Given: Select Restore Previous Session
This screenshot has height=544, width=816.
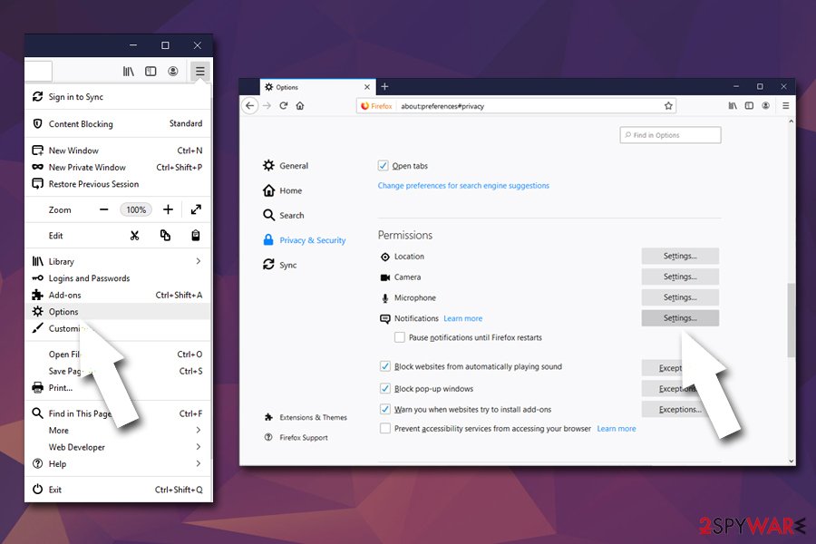Looking at the screenshot, I should click(x=119, y=184).
